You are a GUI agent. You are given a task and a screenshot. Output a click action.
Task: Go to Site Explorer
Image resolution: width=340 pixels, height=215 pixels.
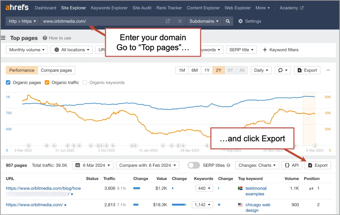click(73, 8)
